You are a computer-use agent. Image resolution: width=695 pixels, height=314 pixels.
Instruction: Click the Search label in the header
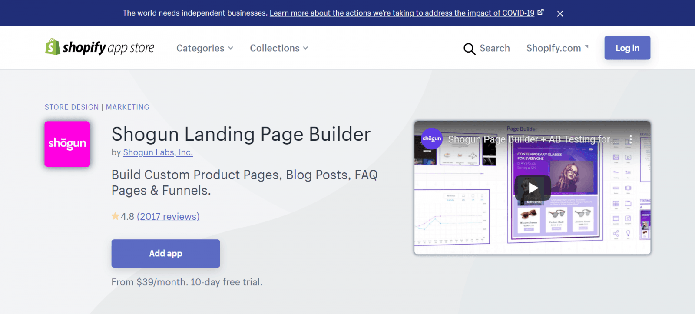pyautogui.click(x=495, y=48)
